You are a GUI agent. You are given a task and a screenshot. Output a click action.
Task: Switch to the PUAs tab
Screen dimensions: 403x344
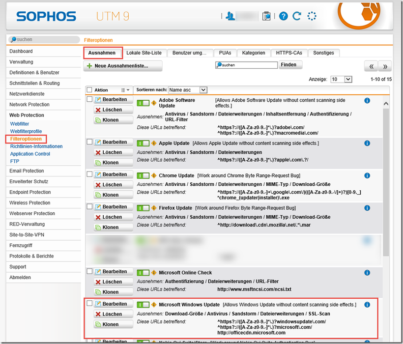(225, 53)
